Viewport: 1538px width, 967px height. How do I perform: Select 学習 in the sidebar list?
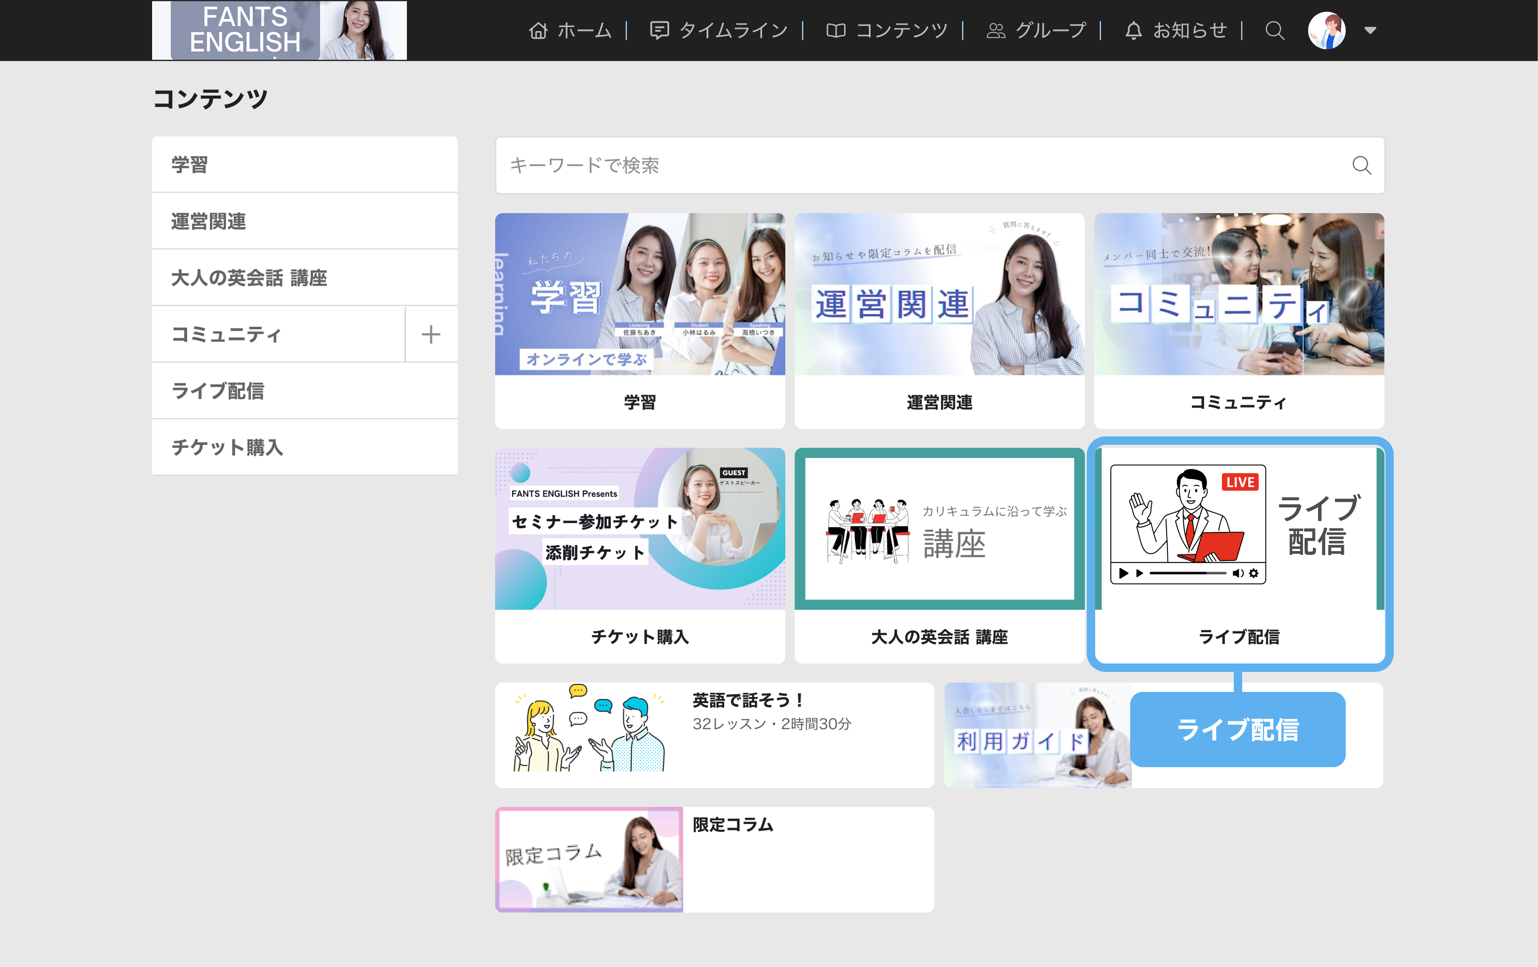[x=305, y=165]
